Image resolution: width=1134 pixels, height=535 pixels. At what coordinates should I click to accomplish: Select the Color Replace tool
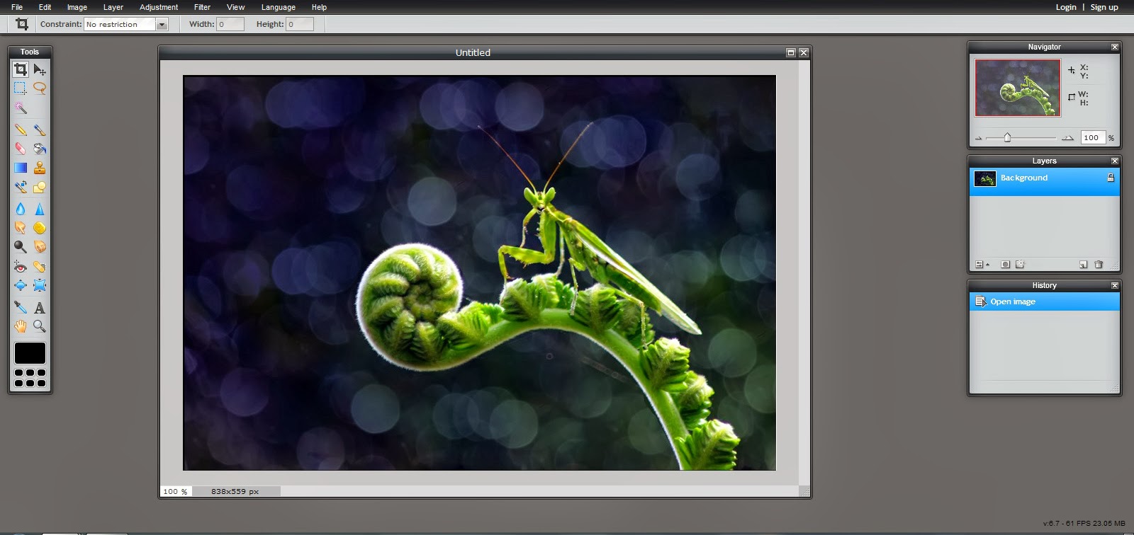21,187
